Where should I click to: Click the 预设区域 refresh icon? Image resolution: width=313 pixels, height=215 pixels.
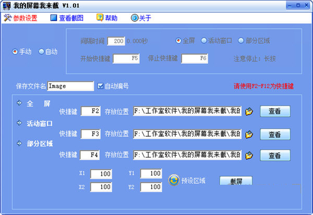(x=174, y=181)
